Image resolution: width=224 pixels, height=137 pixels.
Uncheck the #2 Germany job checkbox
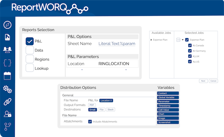[x=190, y=51]
